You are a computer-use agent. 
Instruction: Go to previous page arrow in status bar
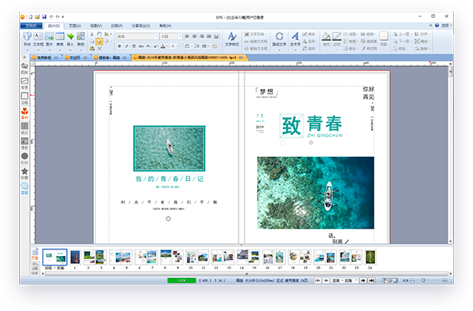coord(326,280)
